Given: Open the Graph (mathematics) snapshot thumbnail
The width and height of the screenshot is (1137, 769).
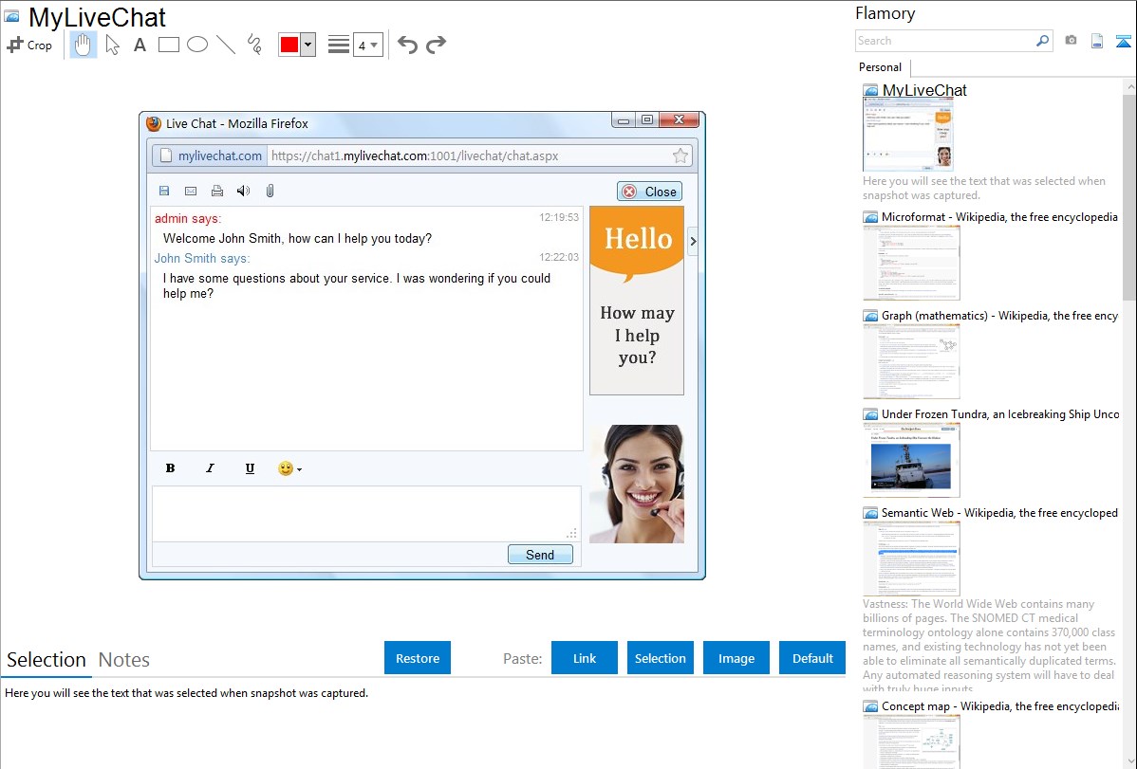Looking at the screenshot, I should (x=911, y=361).
